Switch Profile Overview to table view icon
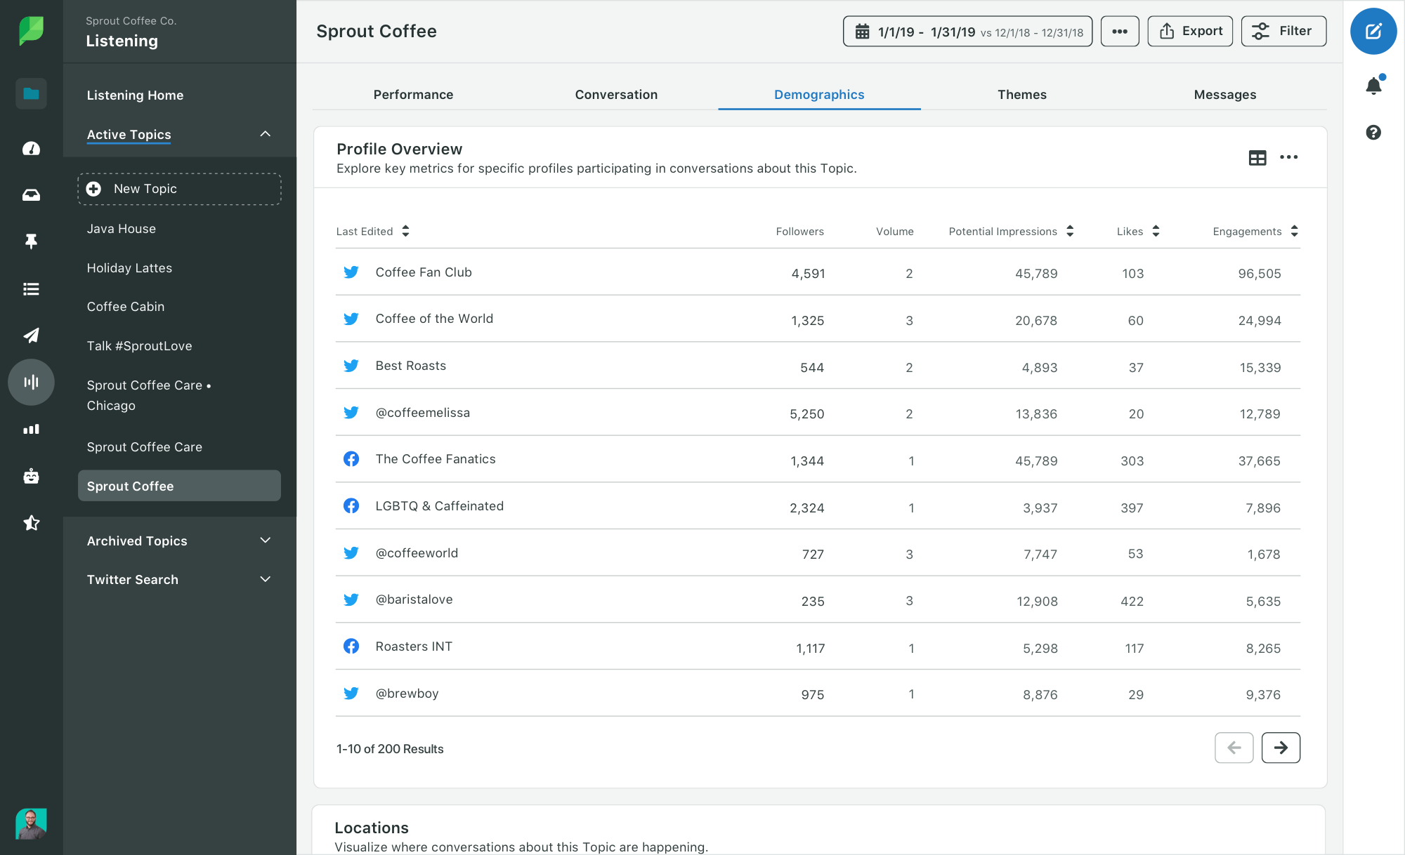1405x855 pixels. [1257, 158]
